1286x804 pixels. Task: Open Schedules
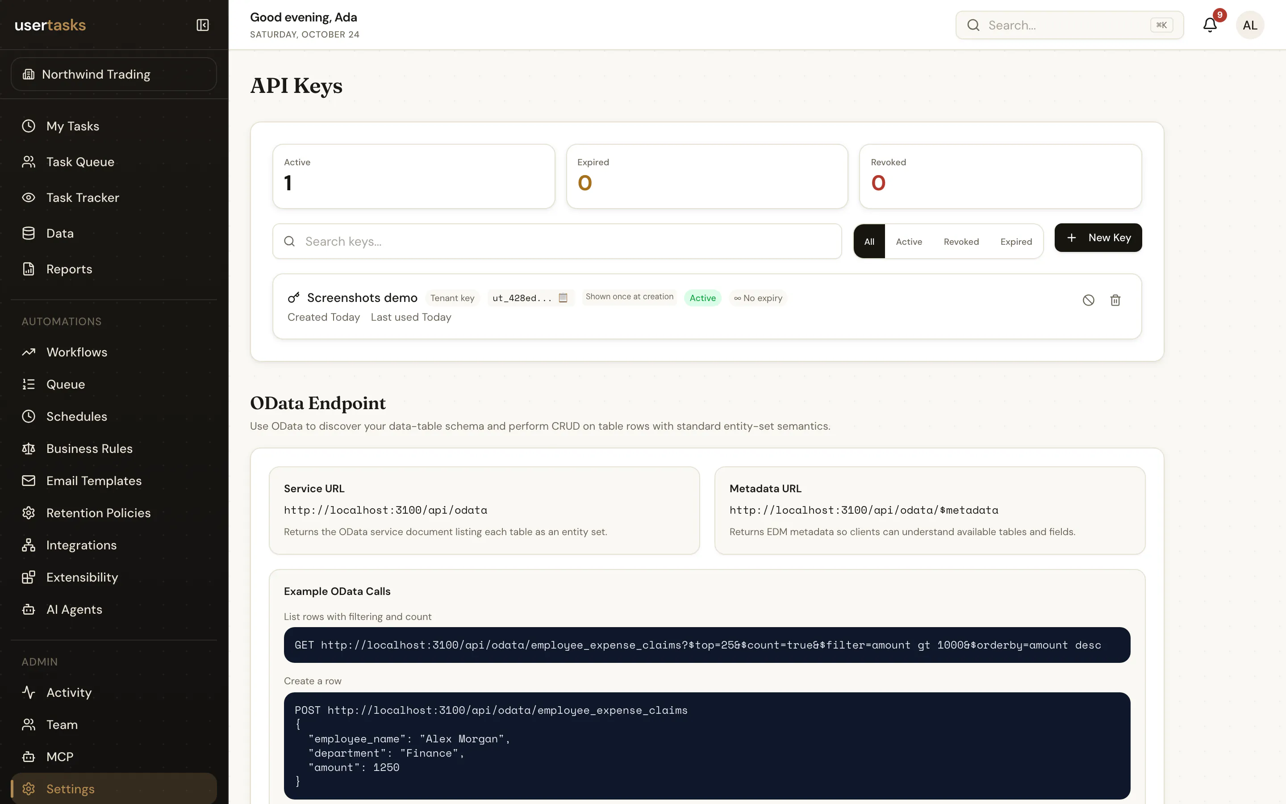coord(114,416)
